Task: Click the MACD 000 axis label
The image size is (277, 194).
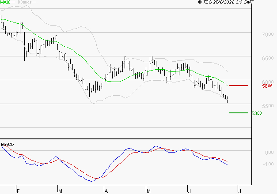Action: 269,153
